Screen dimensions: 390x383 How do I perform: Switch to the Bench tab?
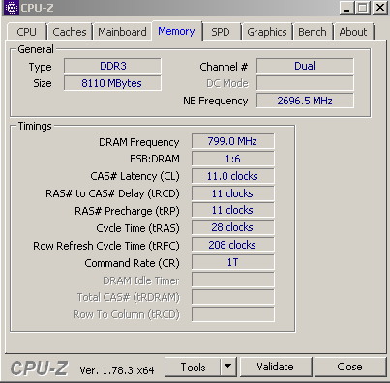(313, 32)
